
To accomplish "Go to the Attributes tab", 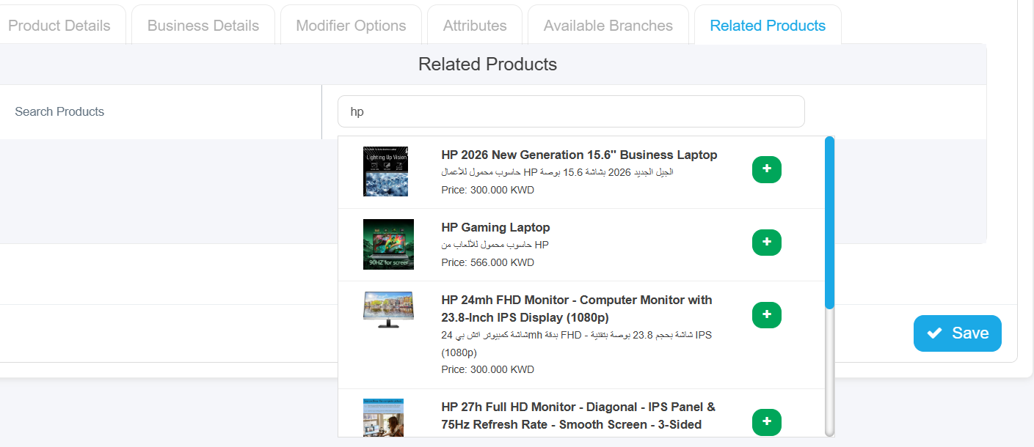I will pos(475,26).
